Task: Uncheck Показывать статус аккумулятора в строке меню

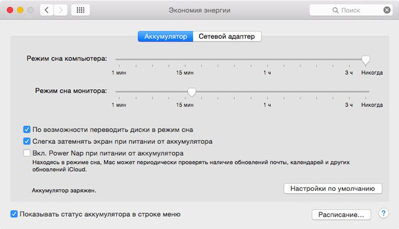Action: pos(14,214)
